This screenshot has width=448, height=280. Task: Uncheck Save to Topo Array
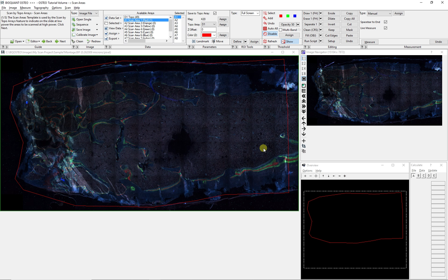215,13
